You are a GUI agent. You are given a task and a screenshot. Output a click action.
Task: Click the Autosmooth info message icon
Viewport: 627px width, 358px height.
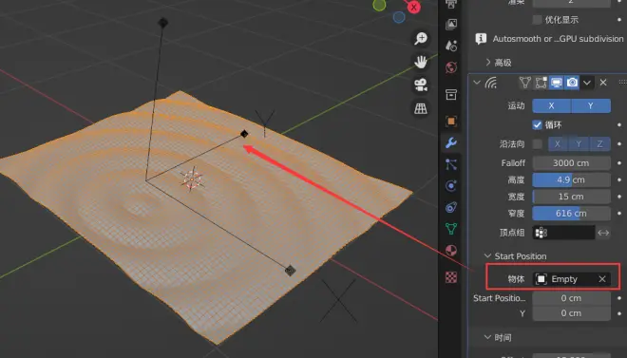[481, 39]
